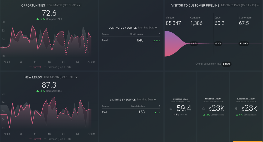Click green up-arrow beside Opportunities 2%
This screenshot has height=142, width=263.
(38, 19)
